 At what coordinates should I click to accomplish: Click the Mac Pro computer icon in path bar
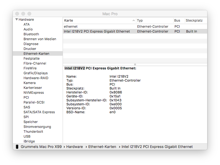click(17, 147)
